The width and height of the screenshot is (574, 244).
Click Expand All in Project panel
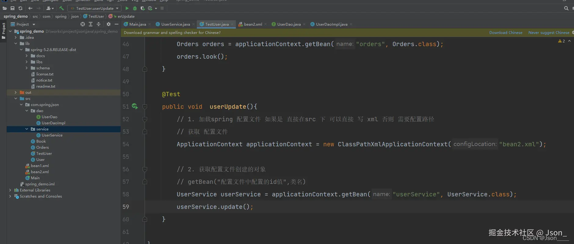click(x=91, y=24)
